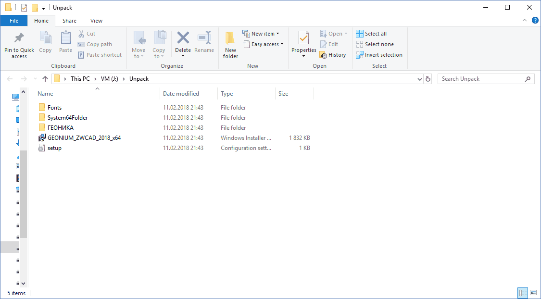541x299 pixels.
Task: Open the Properties checkmark icon
Action: [x=303, y=38]
